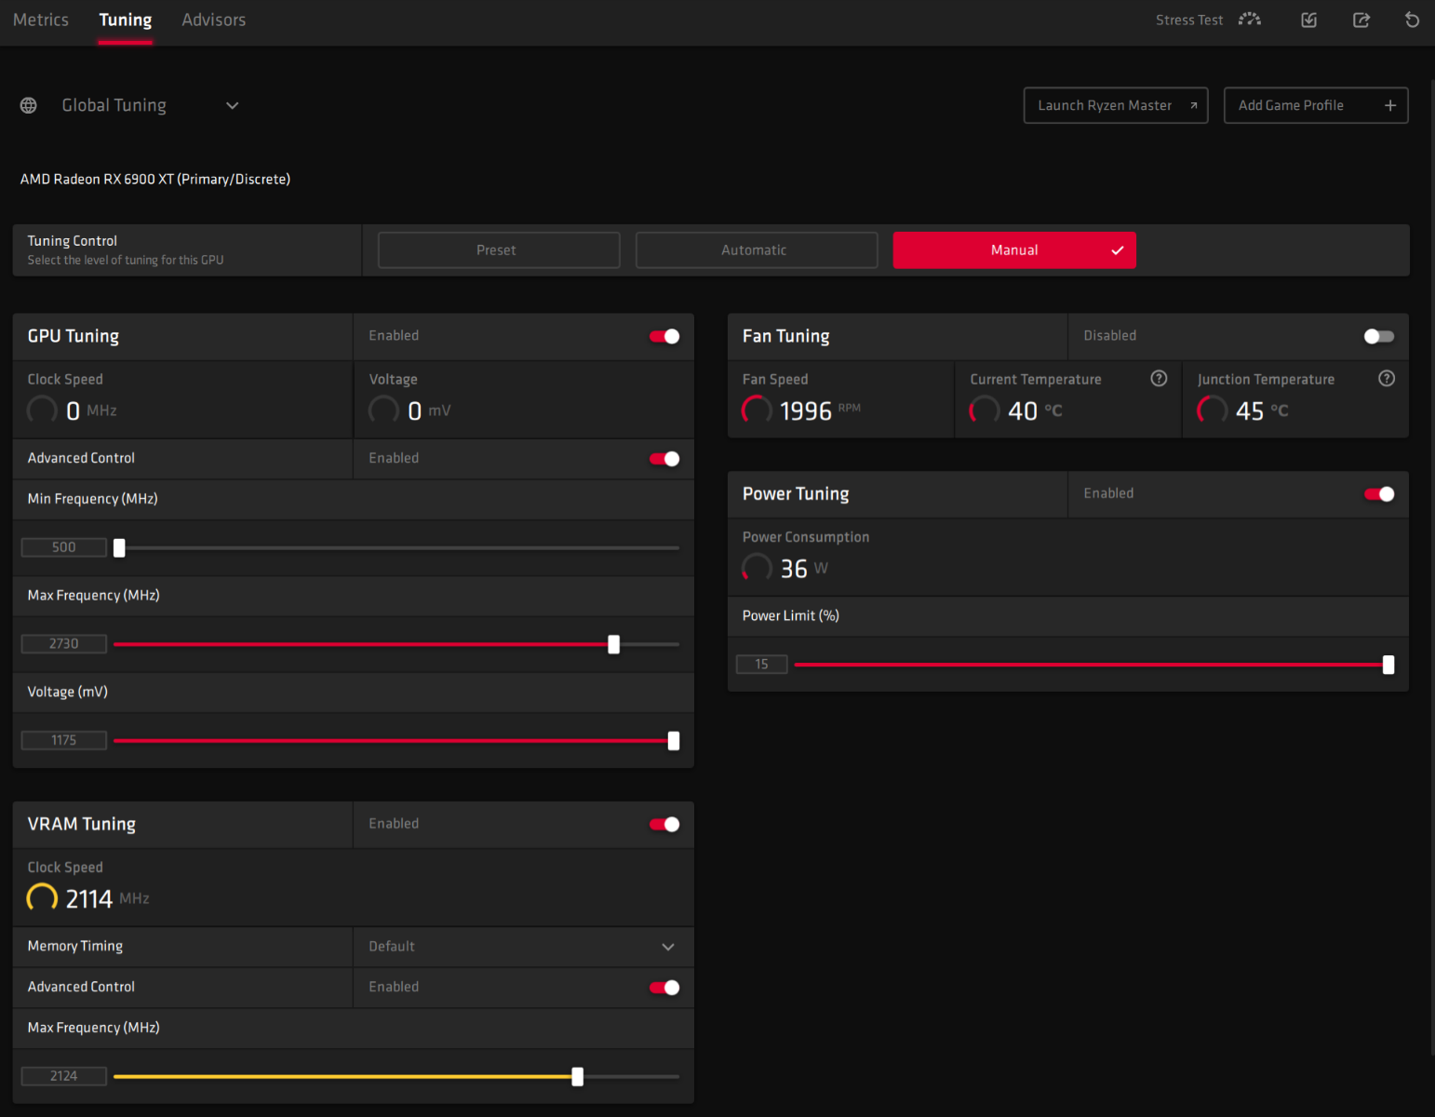The image size is (1435, 1117).
Task: Click the Stress Test gauge icon
Action: pyautogui.click(x=1250, y=20)
